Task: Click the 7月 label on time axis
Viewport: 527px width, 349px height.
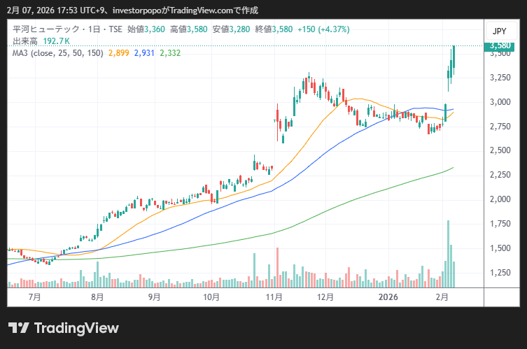Action: click(34, 297)
